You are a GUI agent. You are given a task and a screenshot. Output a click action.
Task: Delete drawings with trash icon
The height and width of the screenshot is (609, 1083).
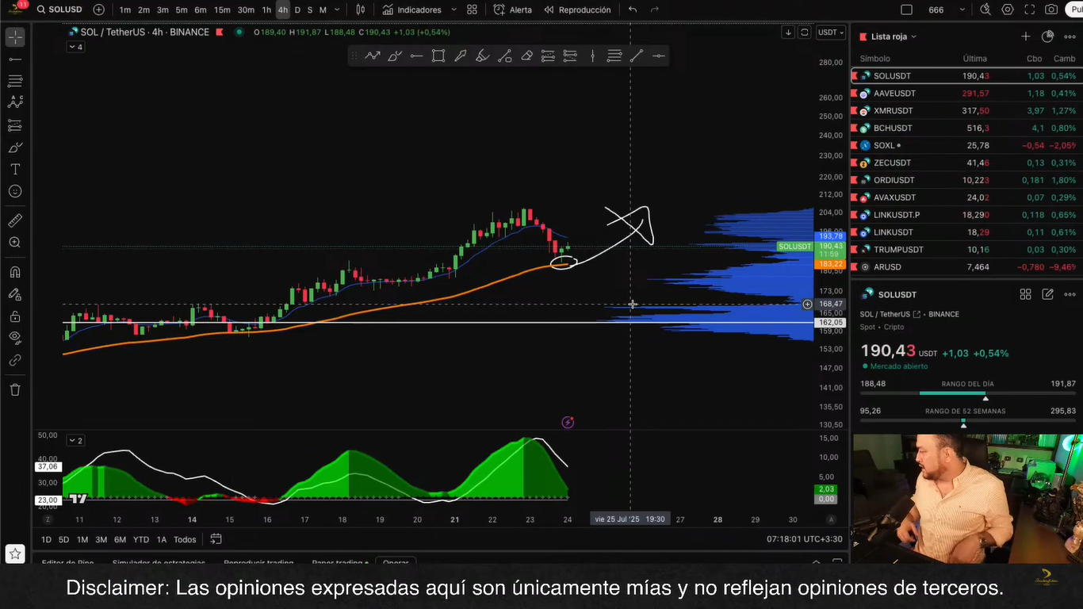coord(15,389)
